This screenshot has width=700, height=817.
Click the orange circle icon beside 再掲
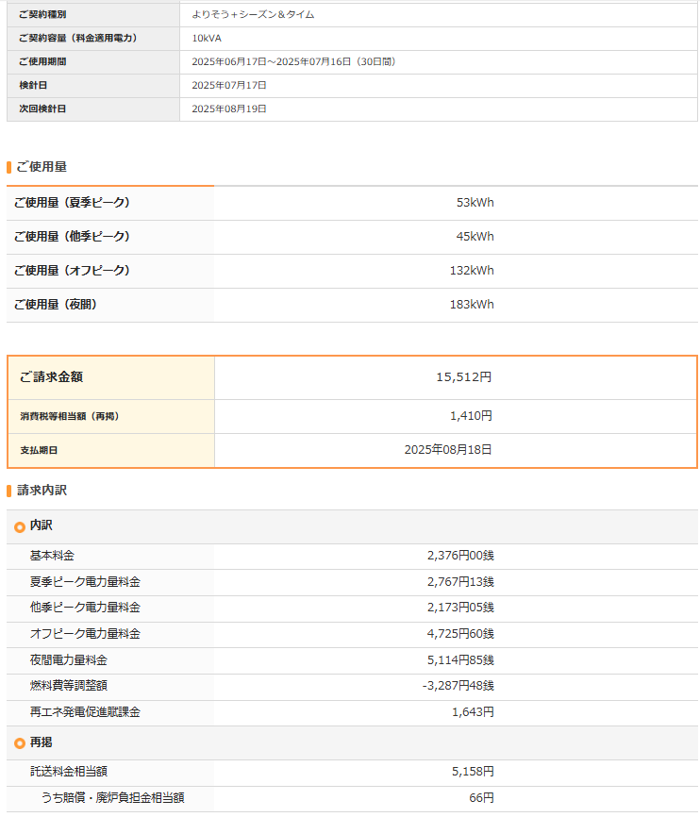coord(20,743)
